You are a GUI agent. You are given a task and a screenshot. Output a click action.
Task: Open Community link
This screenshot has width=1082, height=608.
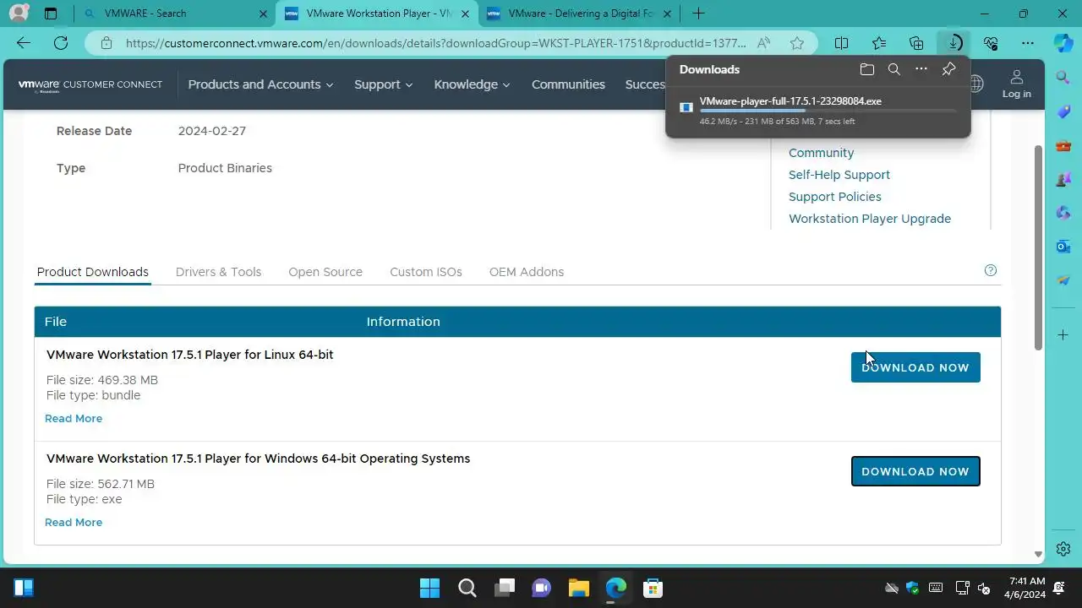coord(821,153)
